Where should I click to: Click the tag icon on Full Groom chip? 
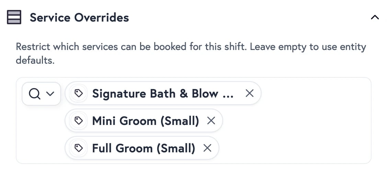point(79,148)
